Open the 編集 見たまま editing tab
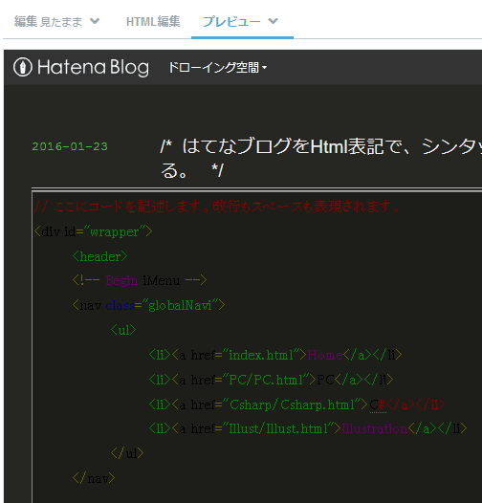This screenshot has height=503, width=482. pyautogui.click(x=48, y=21)
